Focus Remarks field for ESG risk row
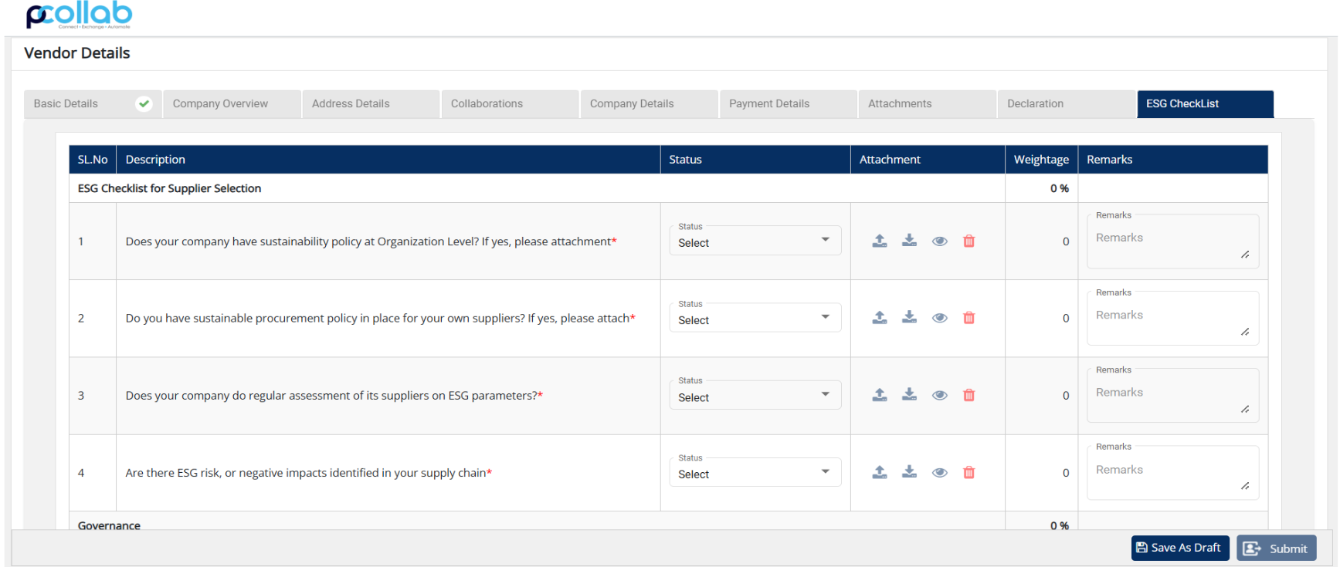This screenshot has width=1340, height=567. pos(1172,473)
